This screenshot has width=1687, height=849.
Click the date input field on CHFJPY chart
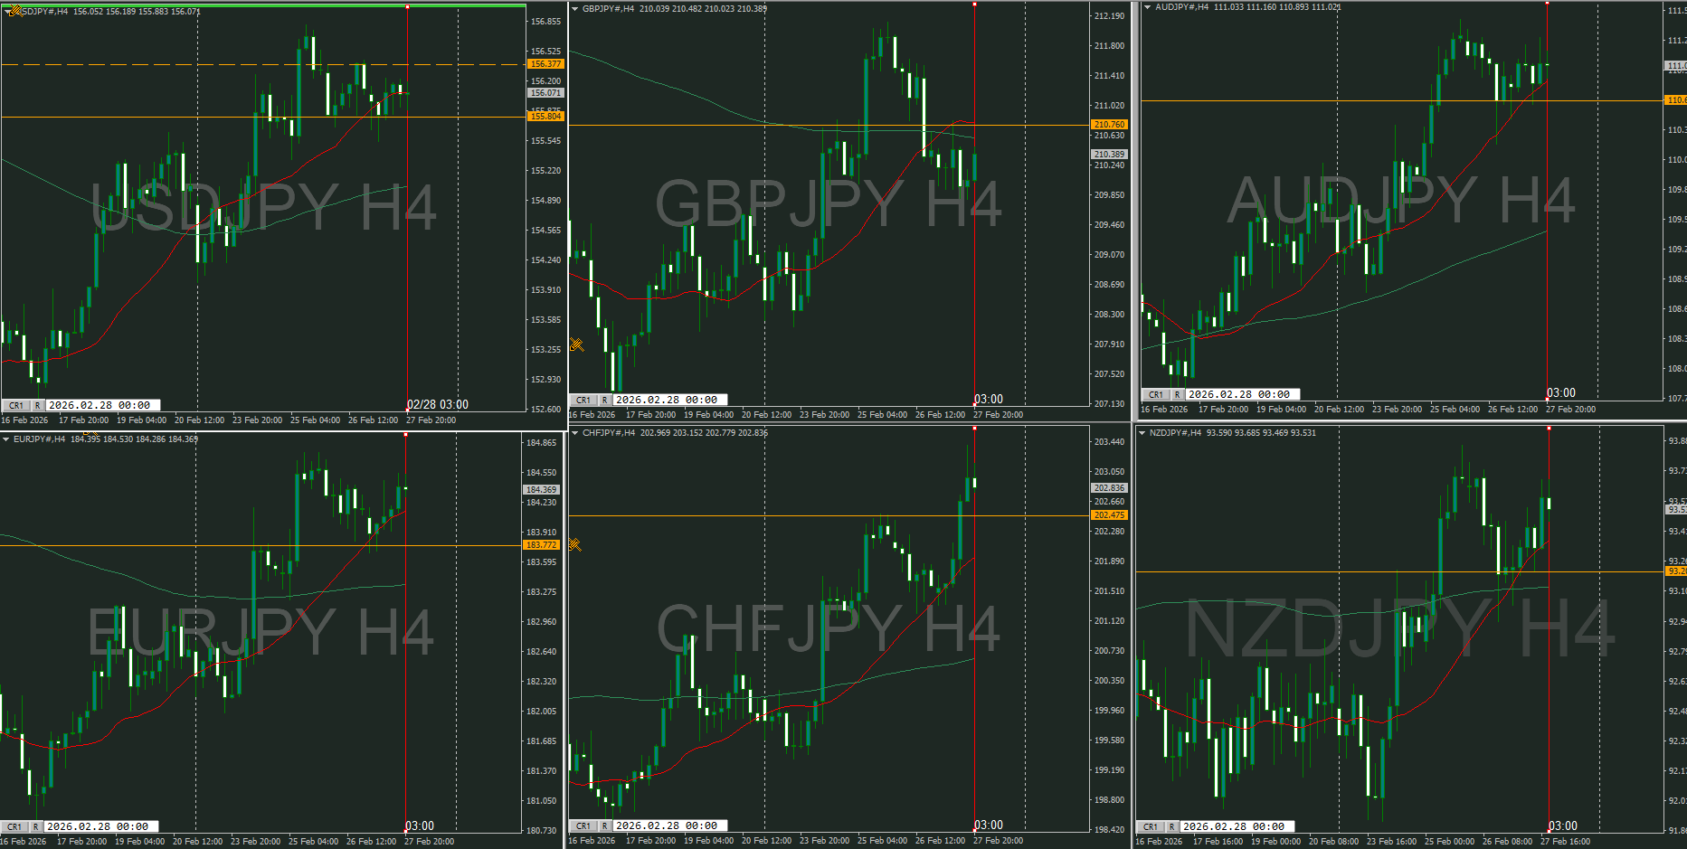tap(669, 826)
